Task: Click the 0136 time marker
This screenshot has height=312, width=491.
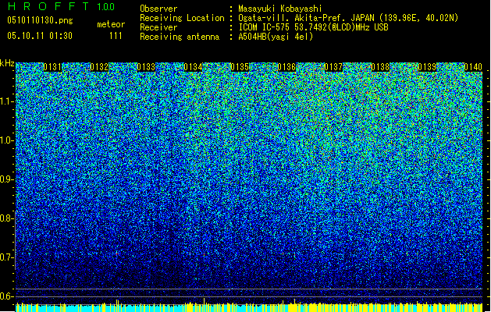Action: pos(286,67)
